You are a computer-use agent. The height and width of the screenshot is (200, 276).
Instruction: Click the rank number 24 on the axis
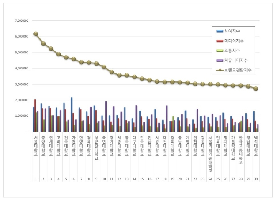(210, 179)
